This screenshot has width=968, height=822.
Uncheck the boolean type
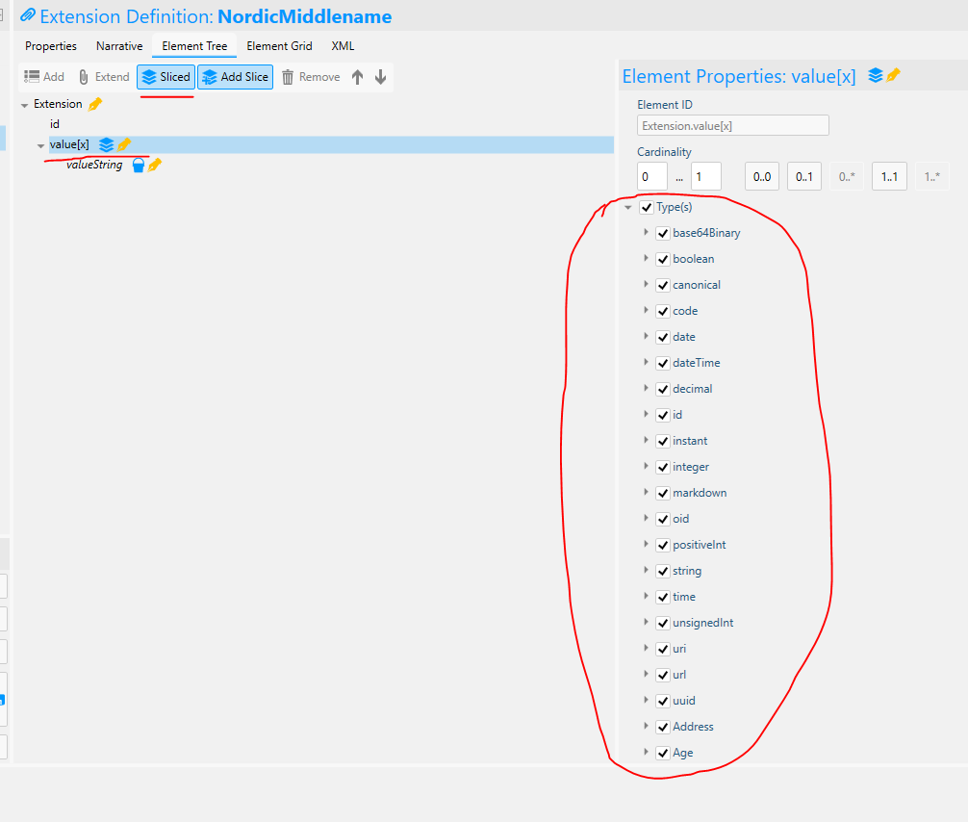point(663,259)
